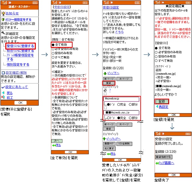Click the @ezweb.ne.jp address input field
Viewport: 192px width, 185px height.
coord(121,99)
